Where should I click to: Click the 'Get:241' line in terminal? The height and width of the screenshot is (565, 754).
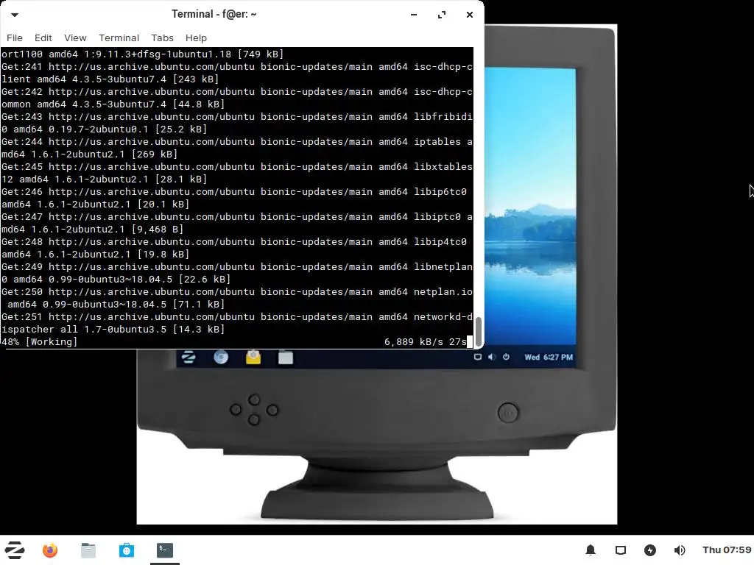tap(236, 73)
